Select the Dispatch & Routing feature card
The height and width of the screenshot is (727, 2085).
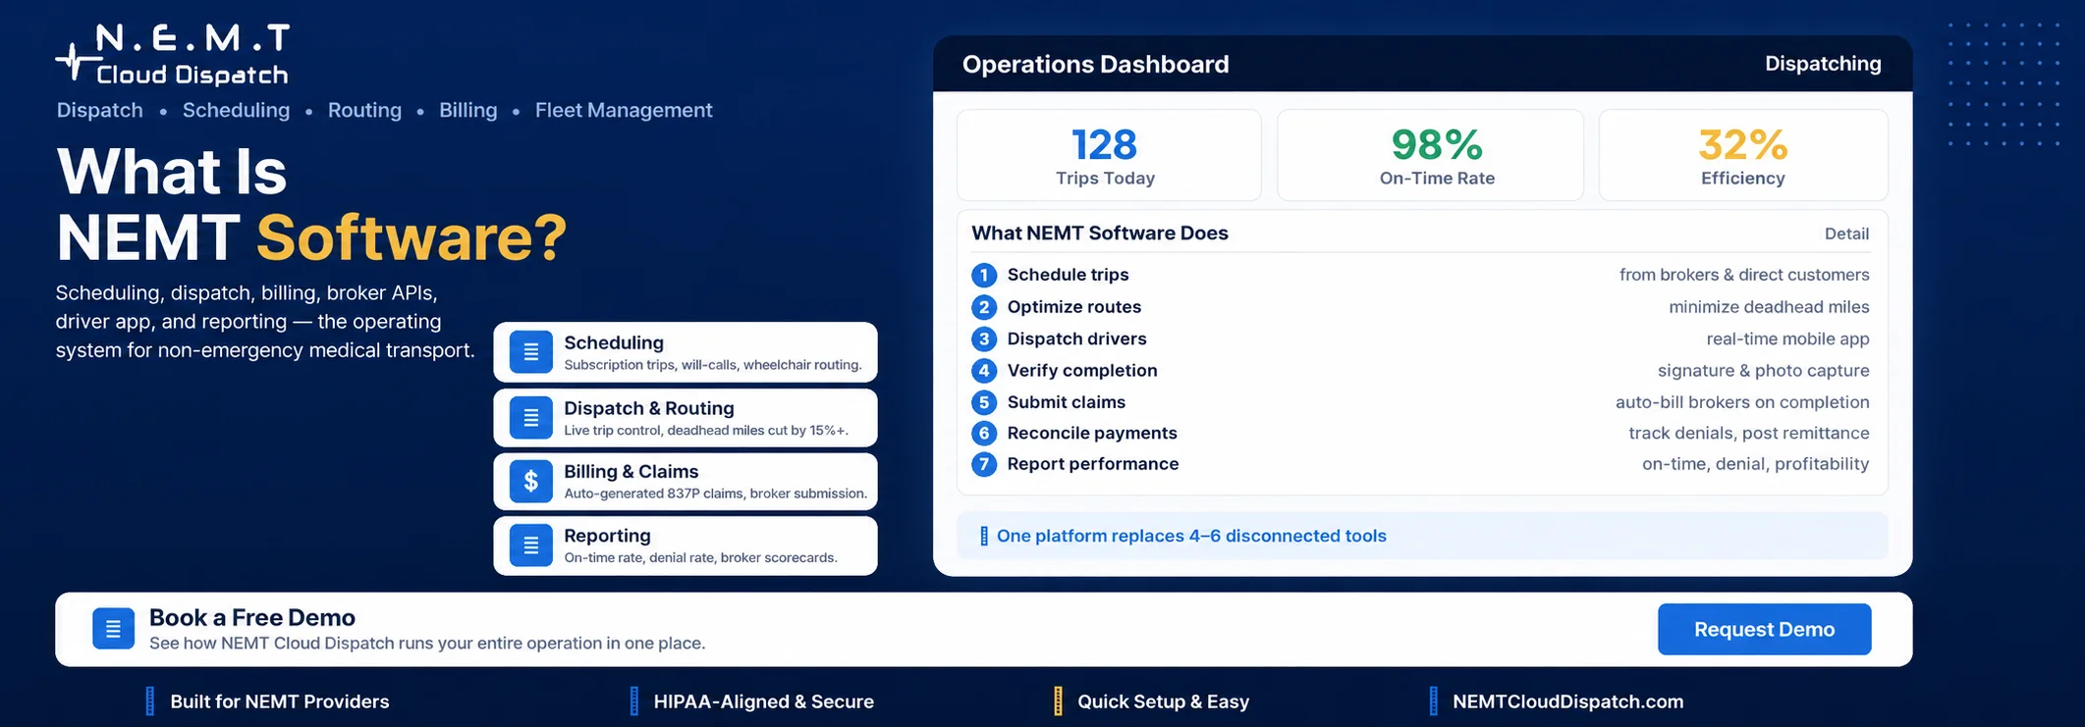(685, 418)
